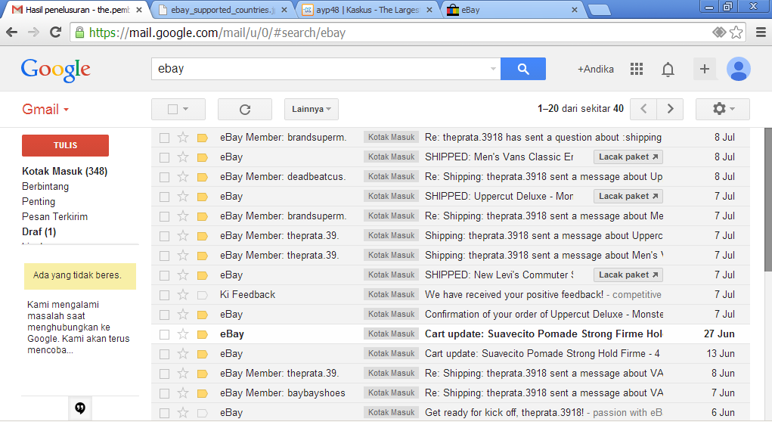Star the baybayshoes email
Image resolution: width=772 pixels, height=422 pixels.
[x=183, y=393]
